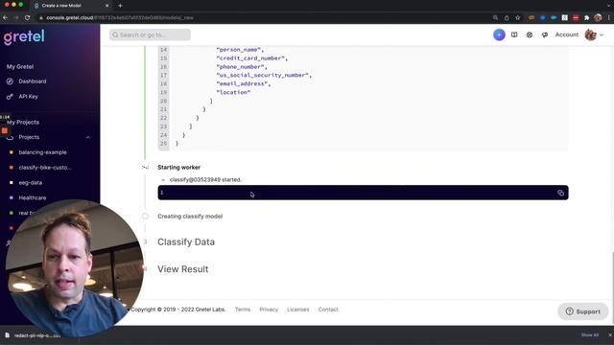Viewport: 614px width, 345px height.
Task: Open the Terms link
Action: (243, 310)
